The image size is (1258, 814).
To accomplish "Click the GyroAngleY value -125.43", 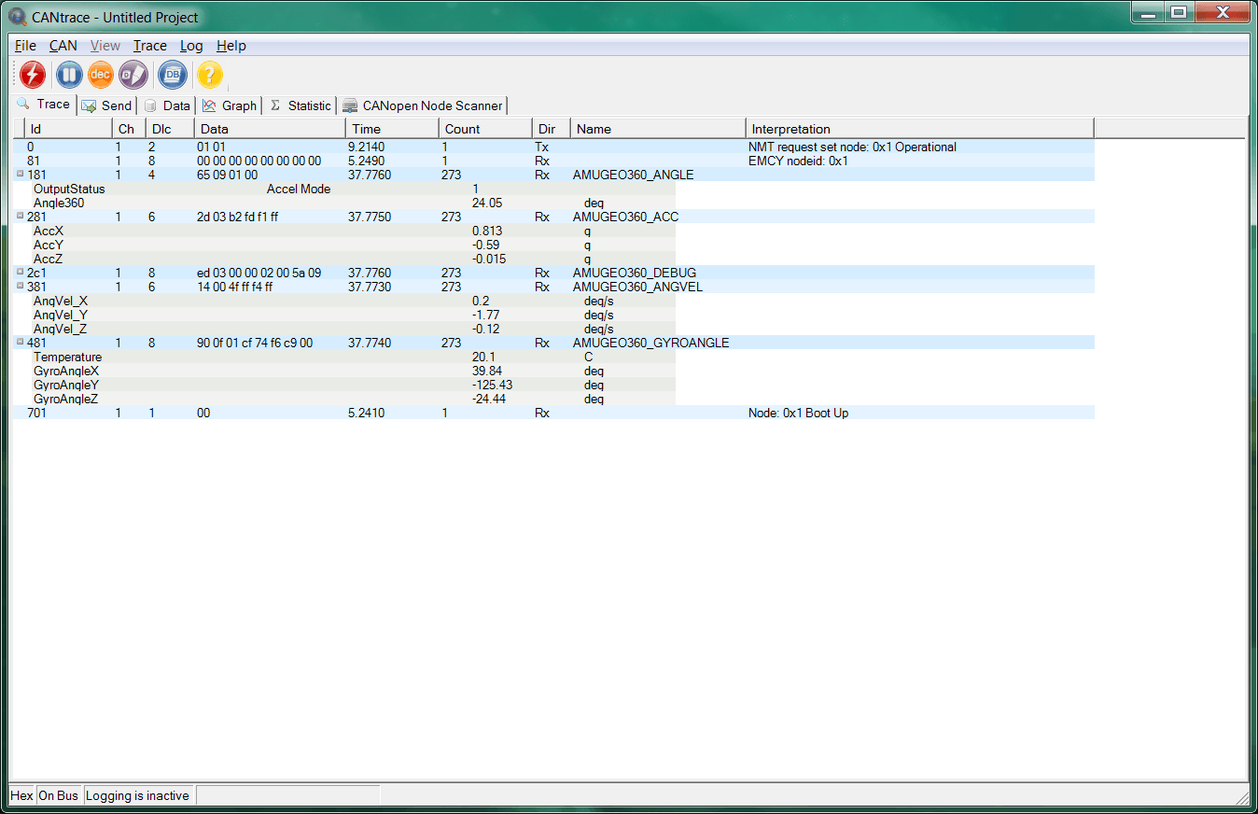I will point(493,385).
